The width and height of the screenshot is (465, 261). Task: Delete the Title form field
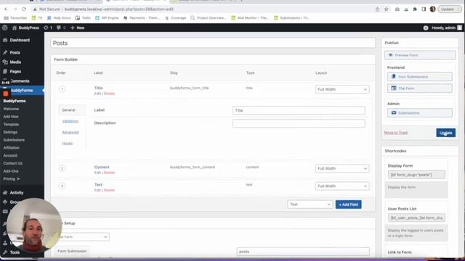pos(109,94)
